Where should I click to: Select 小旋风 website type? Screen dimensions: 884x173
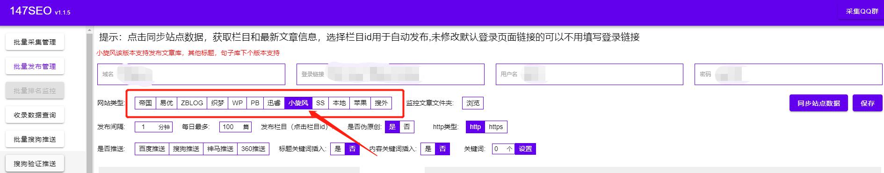tap(298, 103)
